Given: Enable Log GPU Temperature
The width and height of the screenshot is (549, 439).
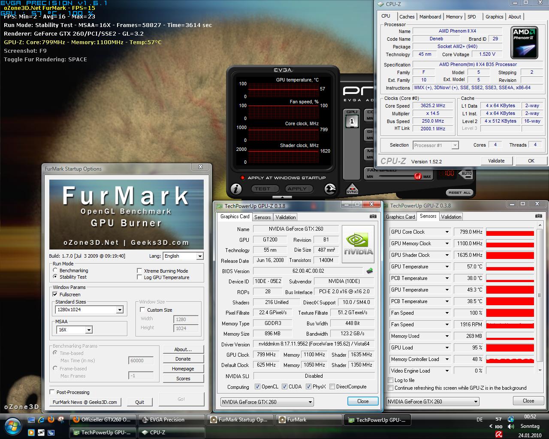Looking at the screenshot, I should [x=139, y=277].
